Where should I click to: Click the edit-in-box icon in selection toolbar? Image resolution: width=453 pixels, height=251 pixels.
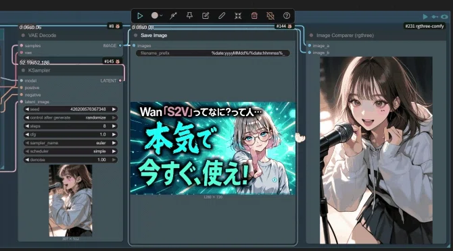[206, 16]
